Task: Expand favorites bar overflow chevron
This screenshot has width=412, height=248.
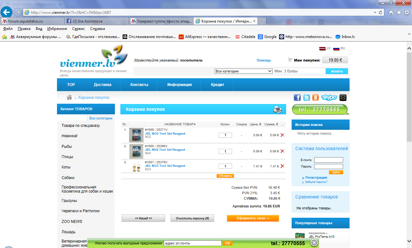Action: click(409, 34)
